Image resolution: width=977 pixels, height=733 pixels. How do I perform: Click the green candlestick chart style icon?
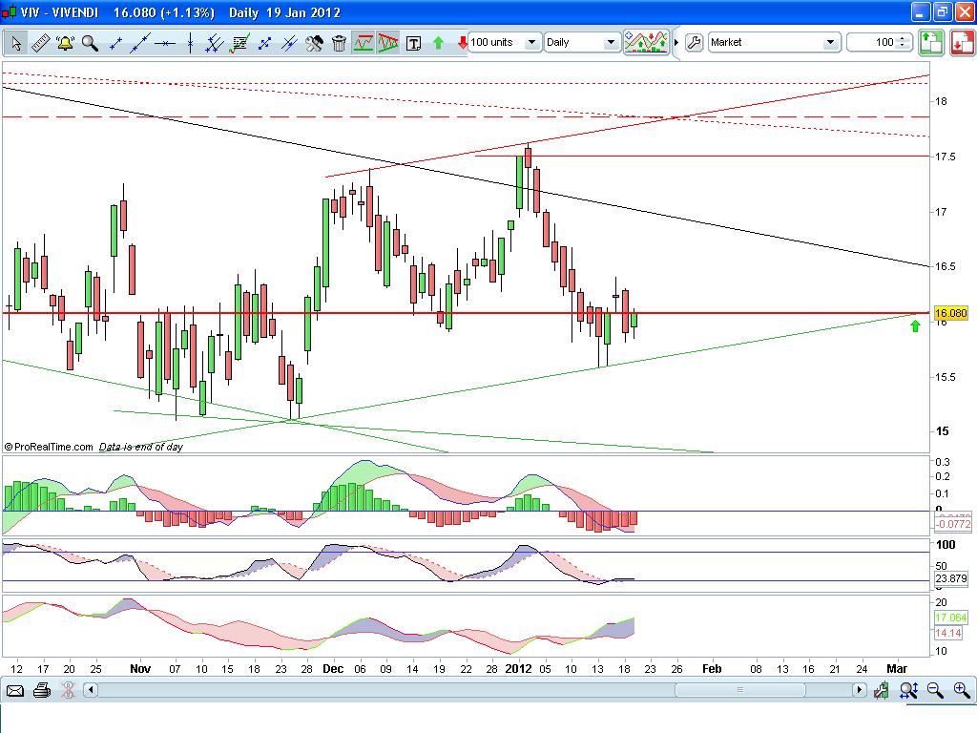(x=881, y=690)
